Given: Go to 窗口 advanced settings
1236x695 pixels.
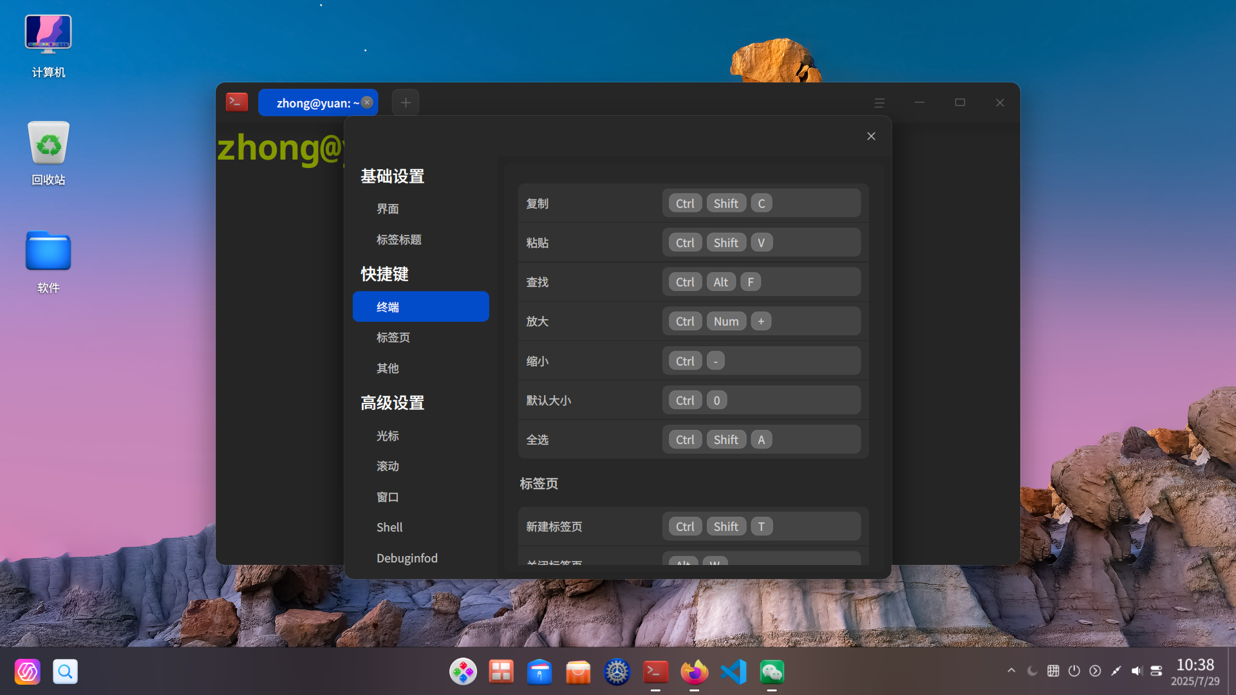Looking at the screenshot, I should (x=388, y=497).
